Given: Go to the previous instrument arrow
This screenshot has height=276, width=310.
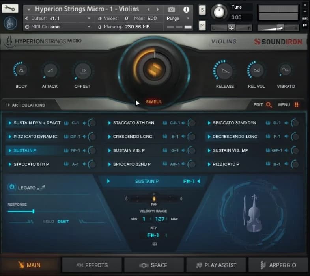Looking at the screenshot, I should (x=148, y=9).
